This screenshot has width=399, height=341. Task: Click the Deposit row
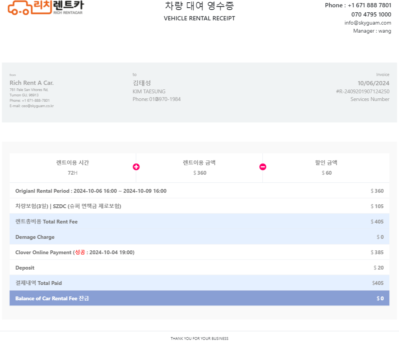pos(199,267)
